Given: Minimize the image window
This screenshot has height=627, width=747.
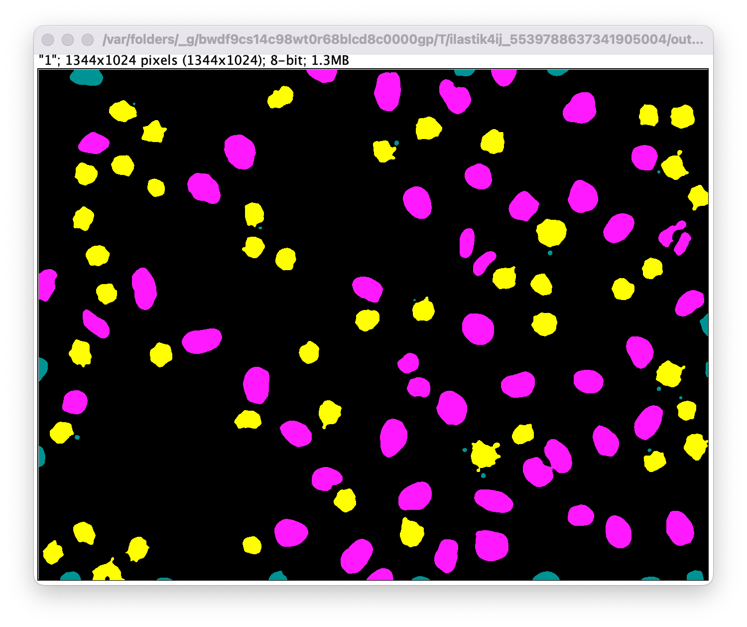Looking at the screenshot, I should pos(68,40).
